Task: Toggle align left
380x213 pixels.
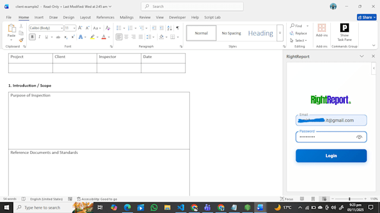Action: (118, 37)
